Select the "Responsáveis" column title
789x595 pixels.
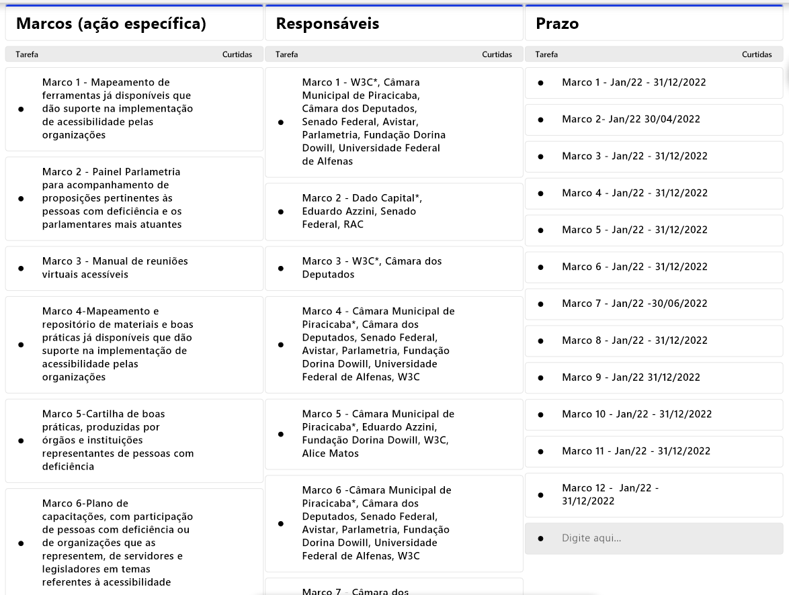(x=327, y=24)
